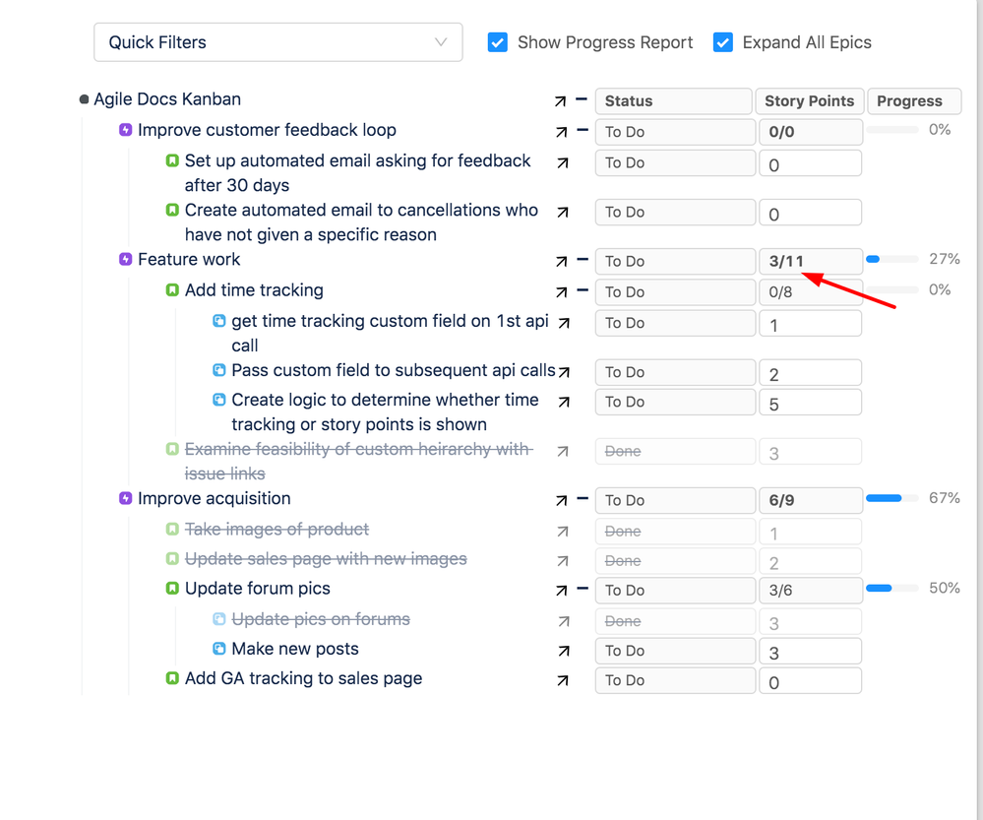Open "Update forum pics" via its arrow icon
983x820 pixels.
coord(564,589)
